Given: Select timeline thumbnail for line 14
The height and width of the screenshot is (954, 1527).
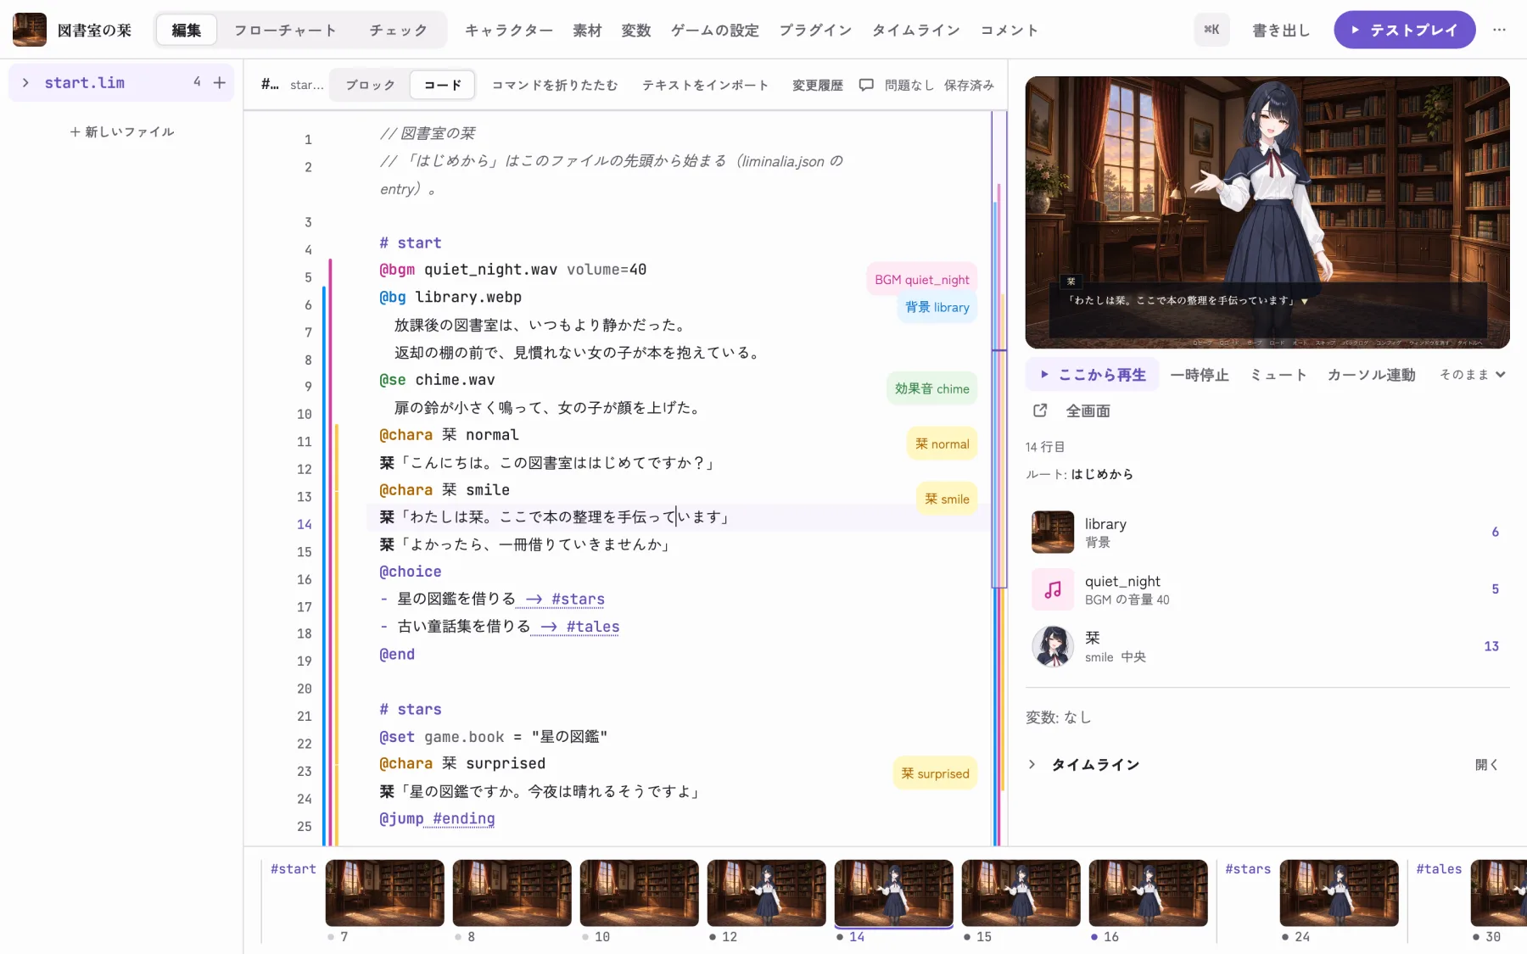Looking at the screenshot, I should (x=894, y=893).
